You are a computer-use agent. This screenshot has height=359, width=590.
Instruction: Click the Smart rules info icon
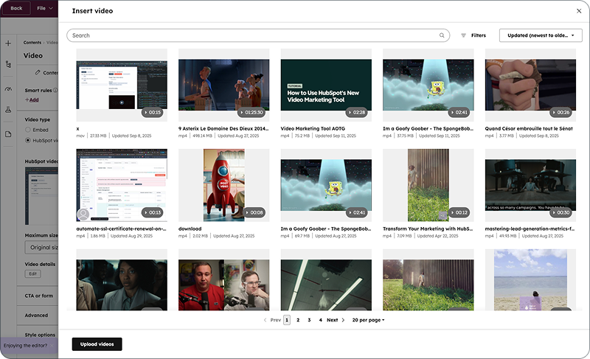coord(56,90)
